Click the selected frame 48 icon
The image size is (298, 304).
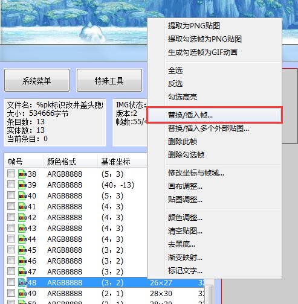(x=22, y=283)
